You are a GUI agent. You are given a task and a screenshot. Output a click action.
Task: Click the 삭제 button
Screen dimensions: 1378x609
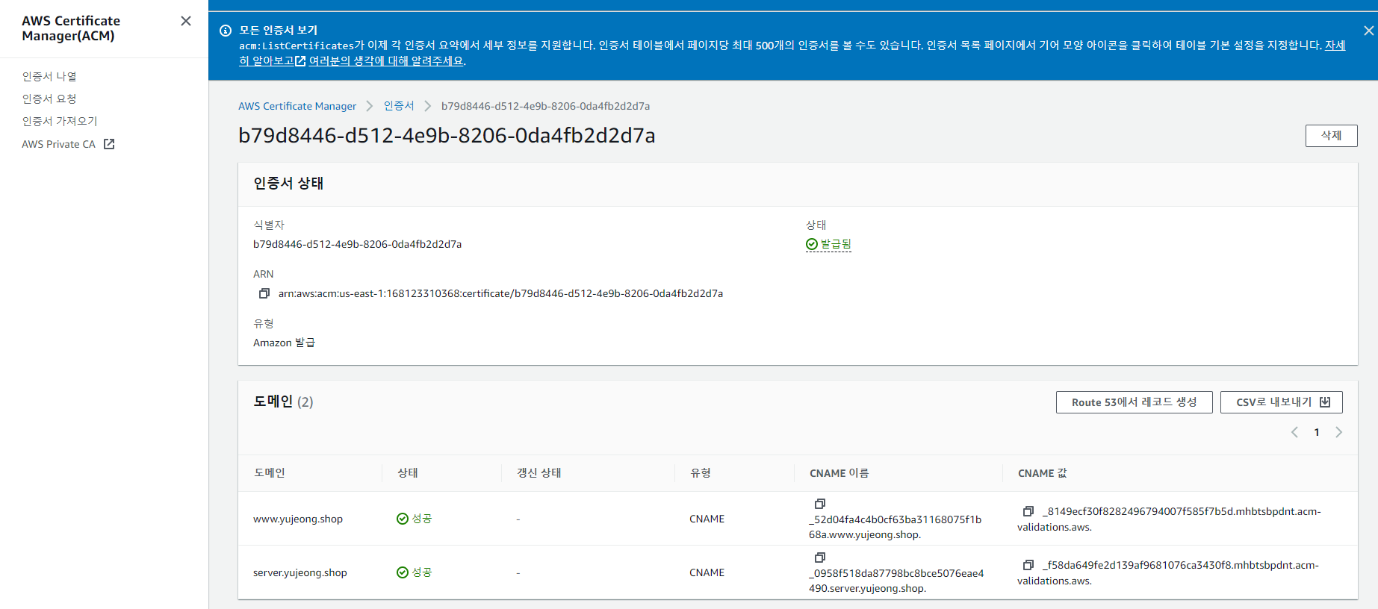click(1331, 136)
